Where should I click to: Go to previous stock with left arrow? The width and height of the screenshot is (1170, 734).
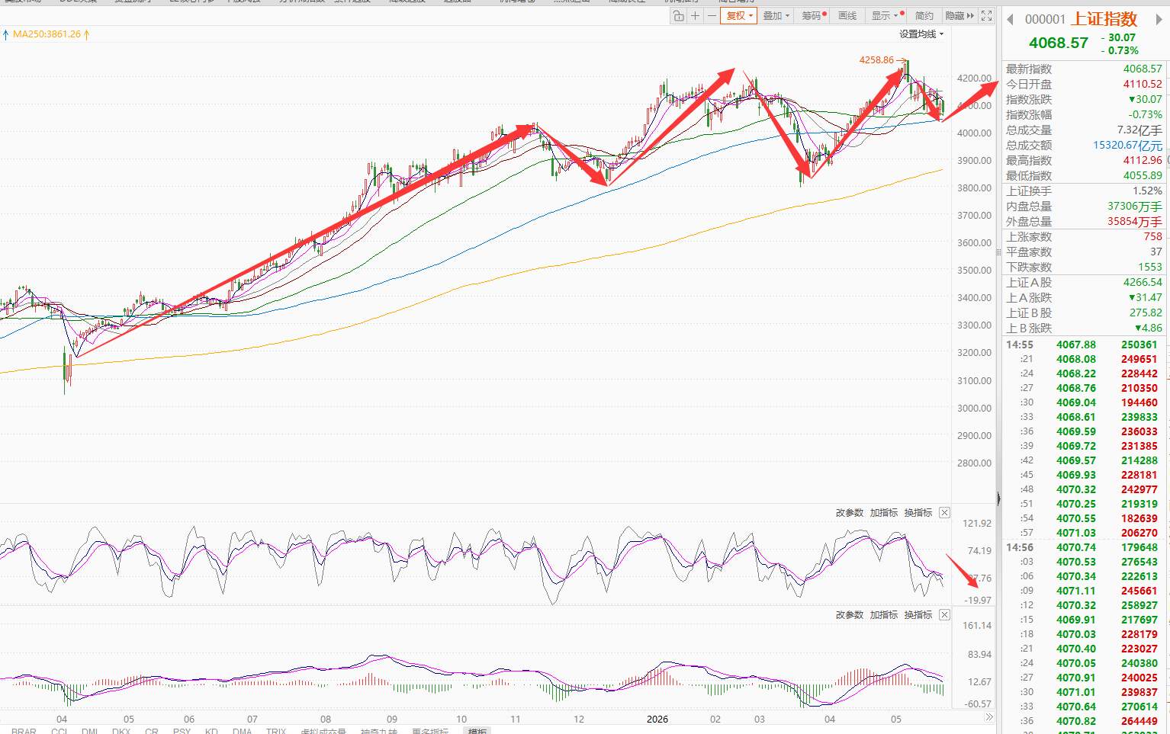[x=1010, y=20]
